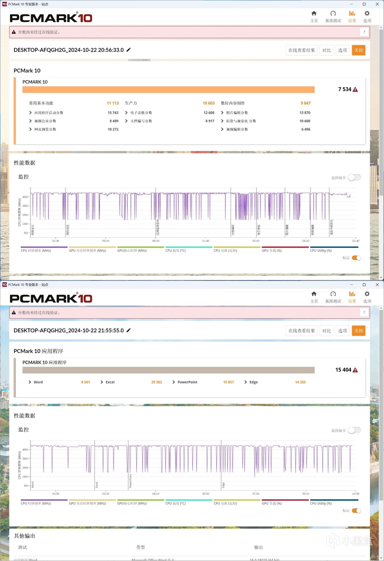This screenshot has width=384, height=561.
Task: Click orange 关闭 button in the 21:55:55 result
Action: point(358,331)
